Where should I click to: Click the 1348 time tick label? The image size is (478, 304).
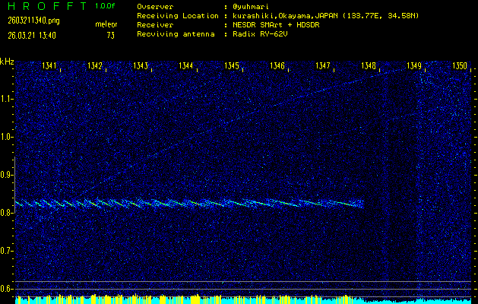click(x=369, y=66)
